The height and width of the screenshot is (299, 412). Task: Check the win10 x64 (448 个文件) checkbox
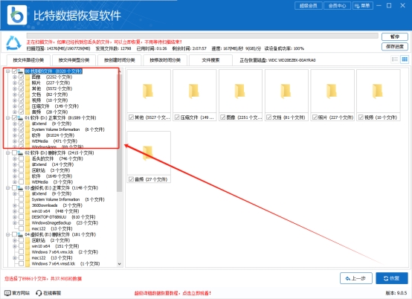point(22,211)
